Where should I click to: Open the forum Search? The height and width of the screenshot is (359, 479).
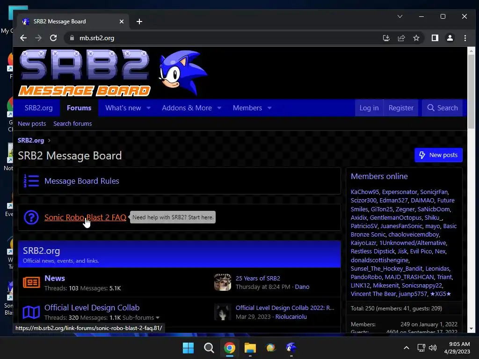pyautogui.click(x=443, y=108)
